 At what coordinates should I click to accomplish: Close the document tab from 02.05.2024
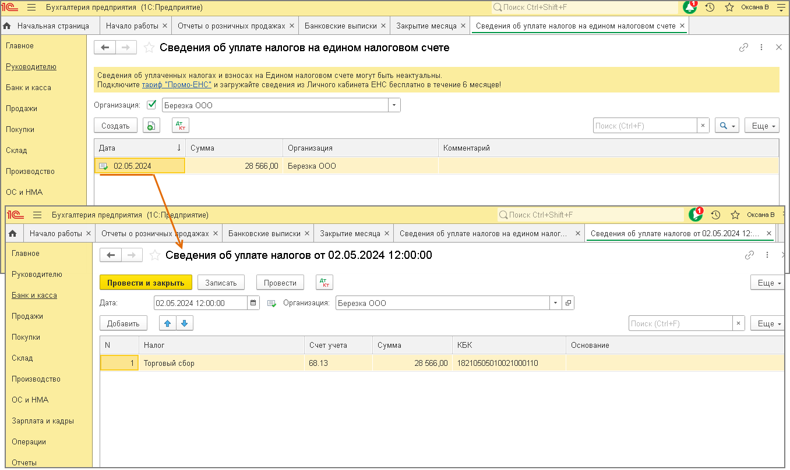tap(770, 233)
